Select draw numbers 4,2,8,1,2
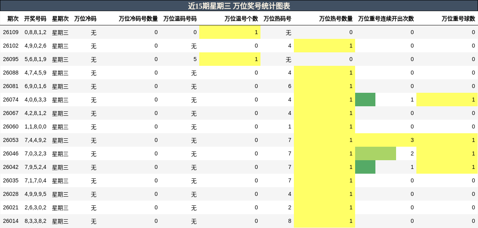 pyautogui.click(x=35, y=113)
